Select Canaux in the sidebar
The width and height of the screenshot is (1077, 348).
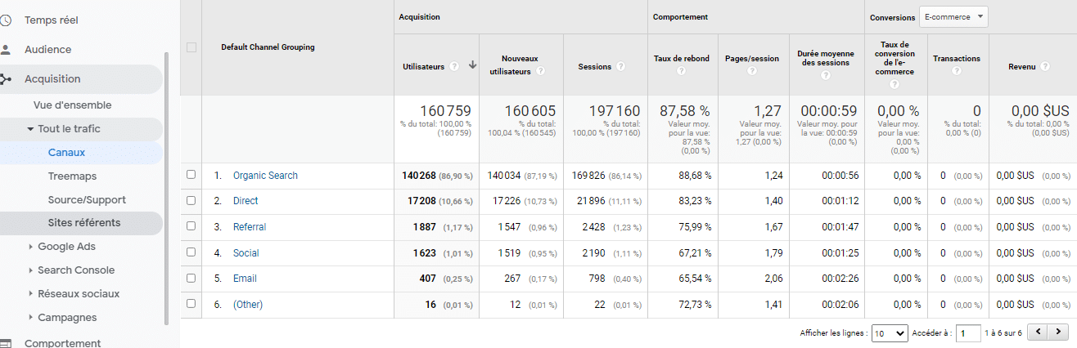click(66, 153)
